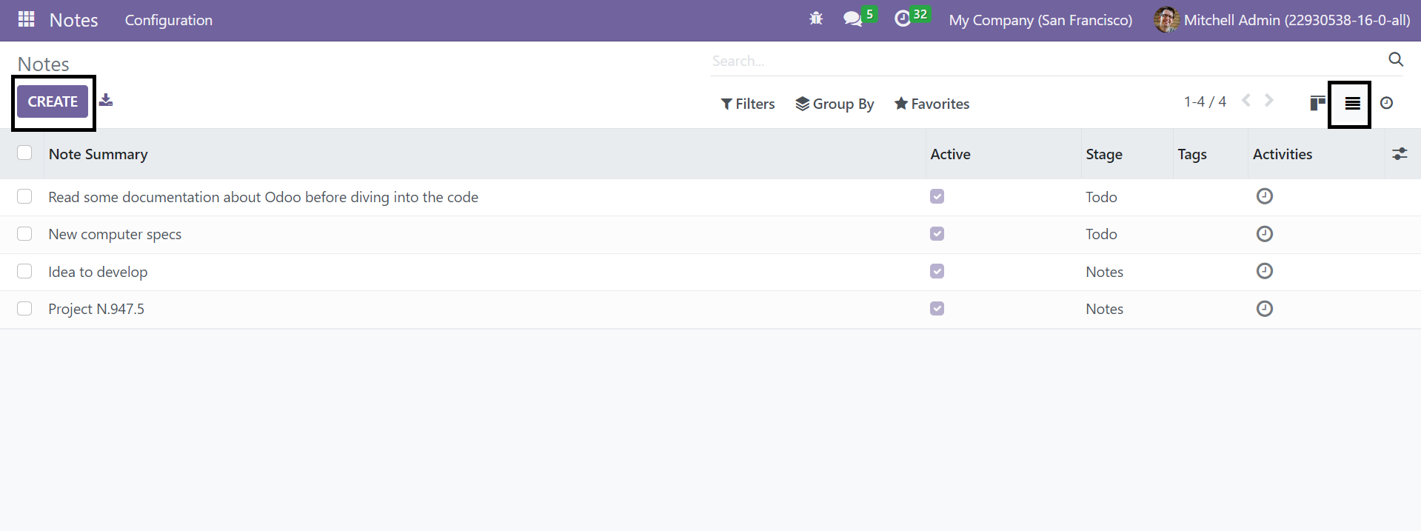Click activity clock for New computer specs
The height and width of the screenshot is (531, 1421).
click(1265, 234)
